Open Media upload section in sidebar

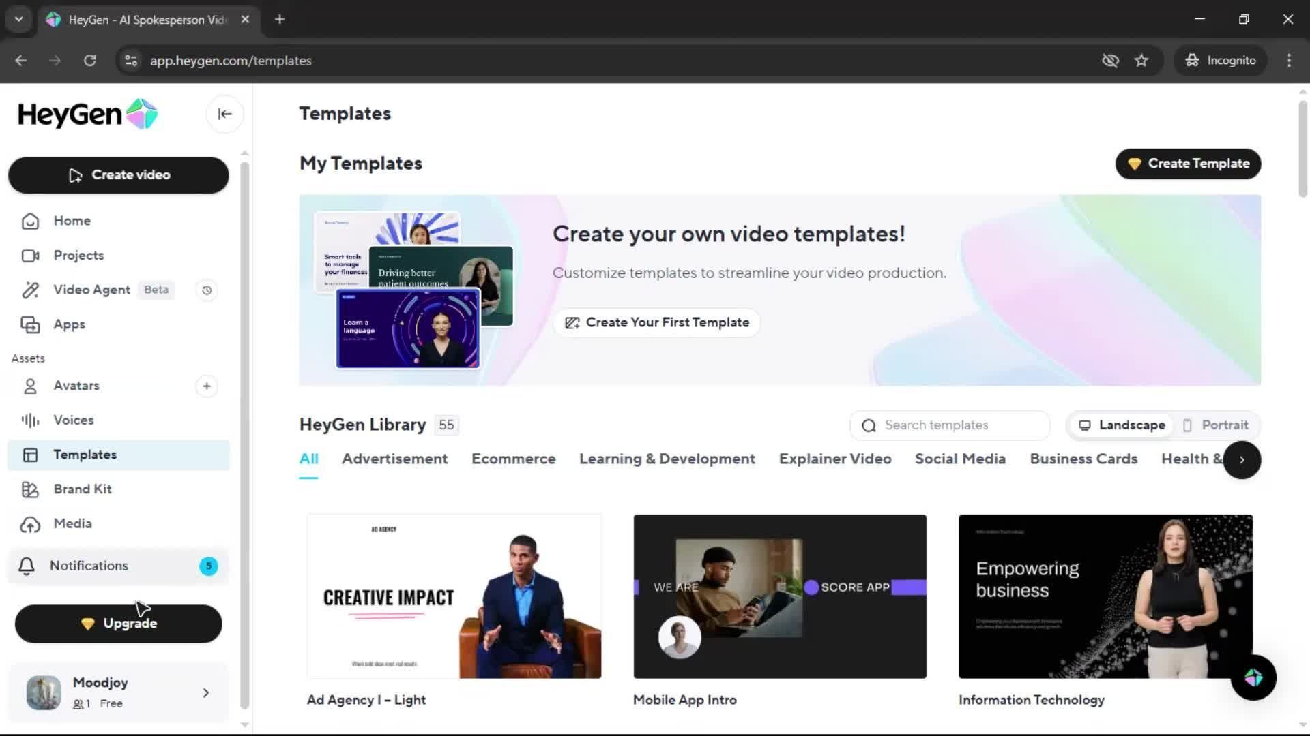[72, 524]
